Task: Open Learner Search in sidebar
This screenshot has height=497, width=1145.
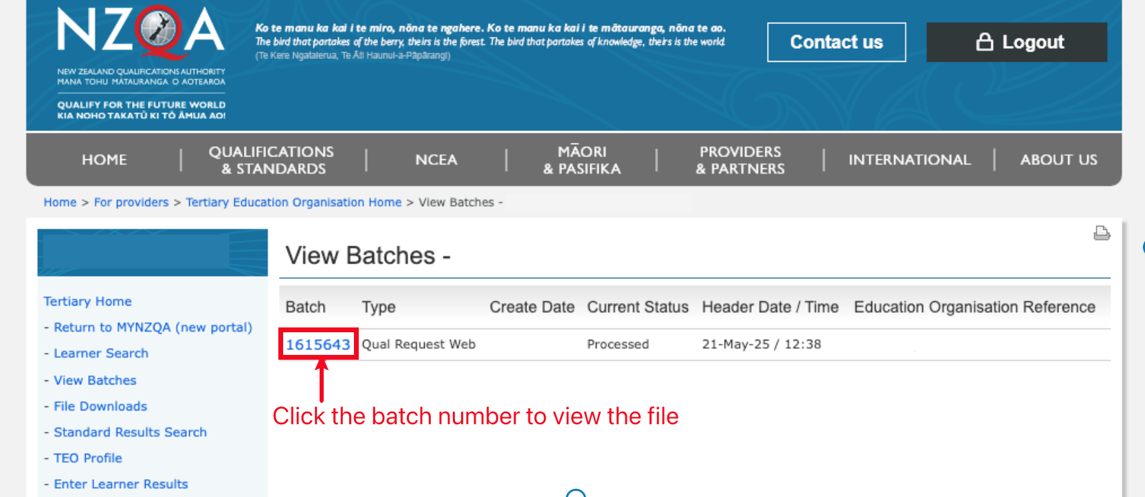Action: pos(101,354)
